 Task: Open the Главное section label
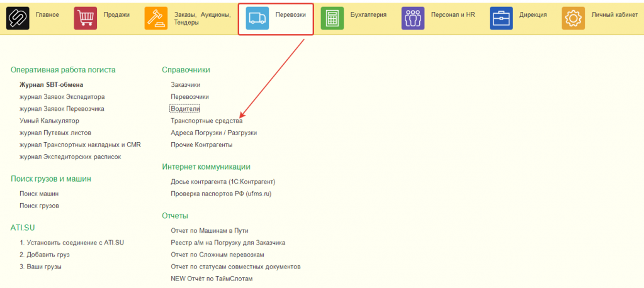tap(47, 14)
